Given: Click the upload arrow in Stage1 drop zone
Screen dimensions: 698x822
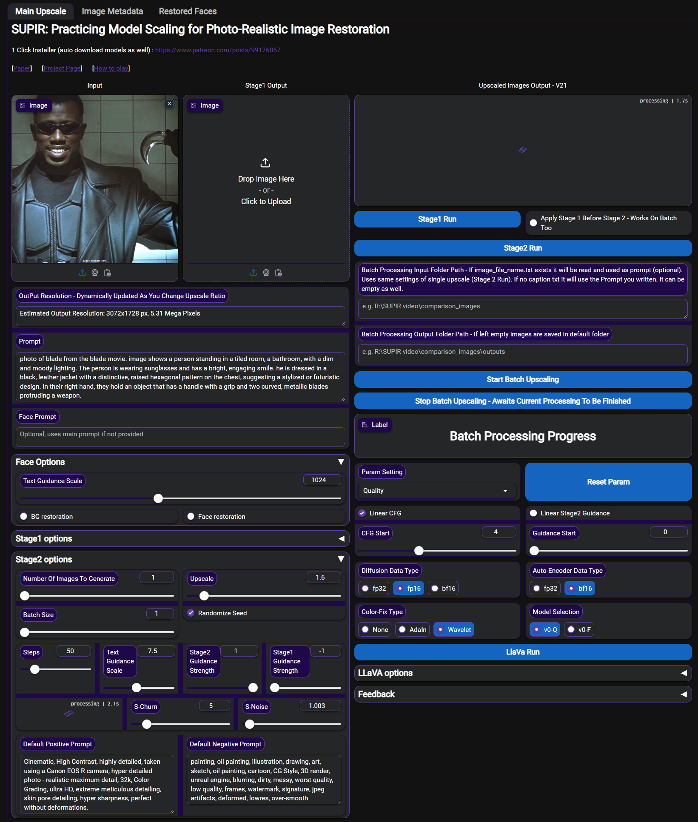Looking at the screenshot, I should pyautogui.click(x=265, y=162).
